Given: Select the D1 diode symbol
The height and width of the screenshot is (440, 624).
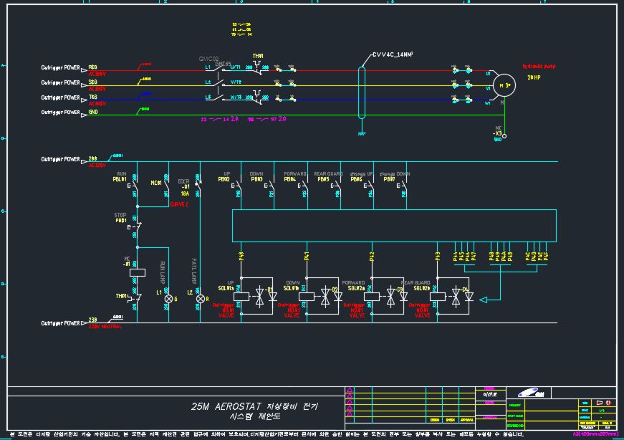Looking at the screenshot, I should click(x=273, y=296).
